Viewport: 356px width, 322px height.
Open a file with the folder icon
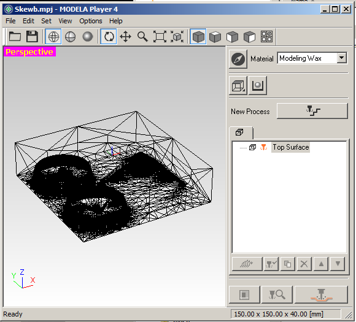click(15, 37)
